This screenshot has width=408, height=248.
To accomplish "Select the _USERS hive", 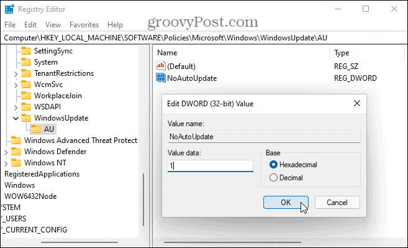I will [14, 219].
